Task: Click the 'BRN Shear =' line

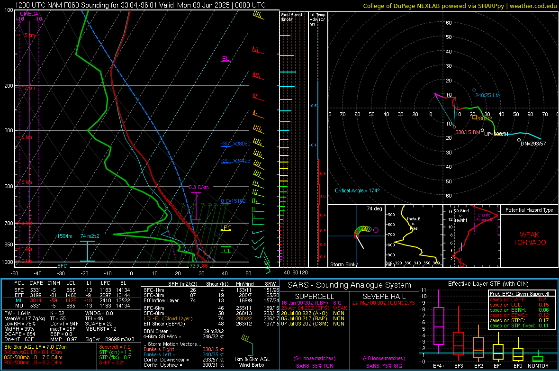Action: 183,331
